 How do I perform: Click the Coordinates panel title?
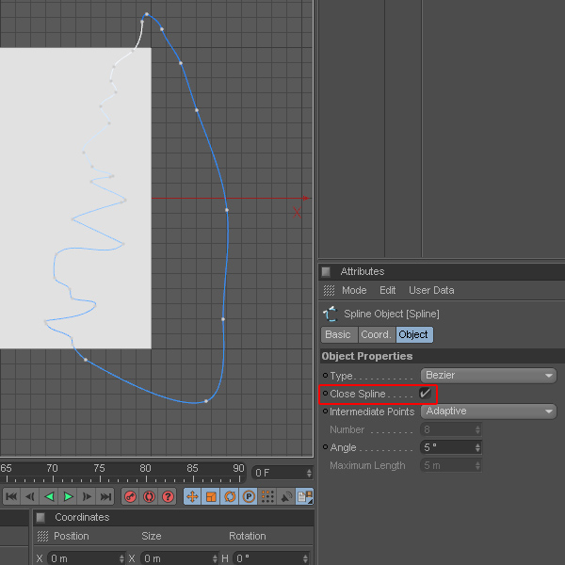pos(82,517)
